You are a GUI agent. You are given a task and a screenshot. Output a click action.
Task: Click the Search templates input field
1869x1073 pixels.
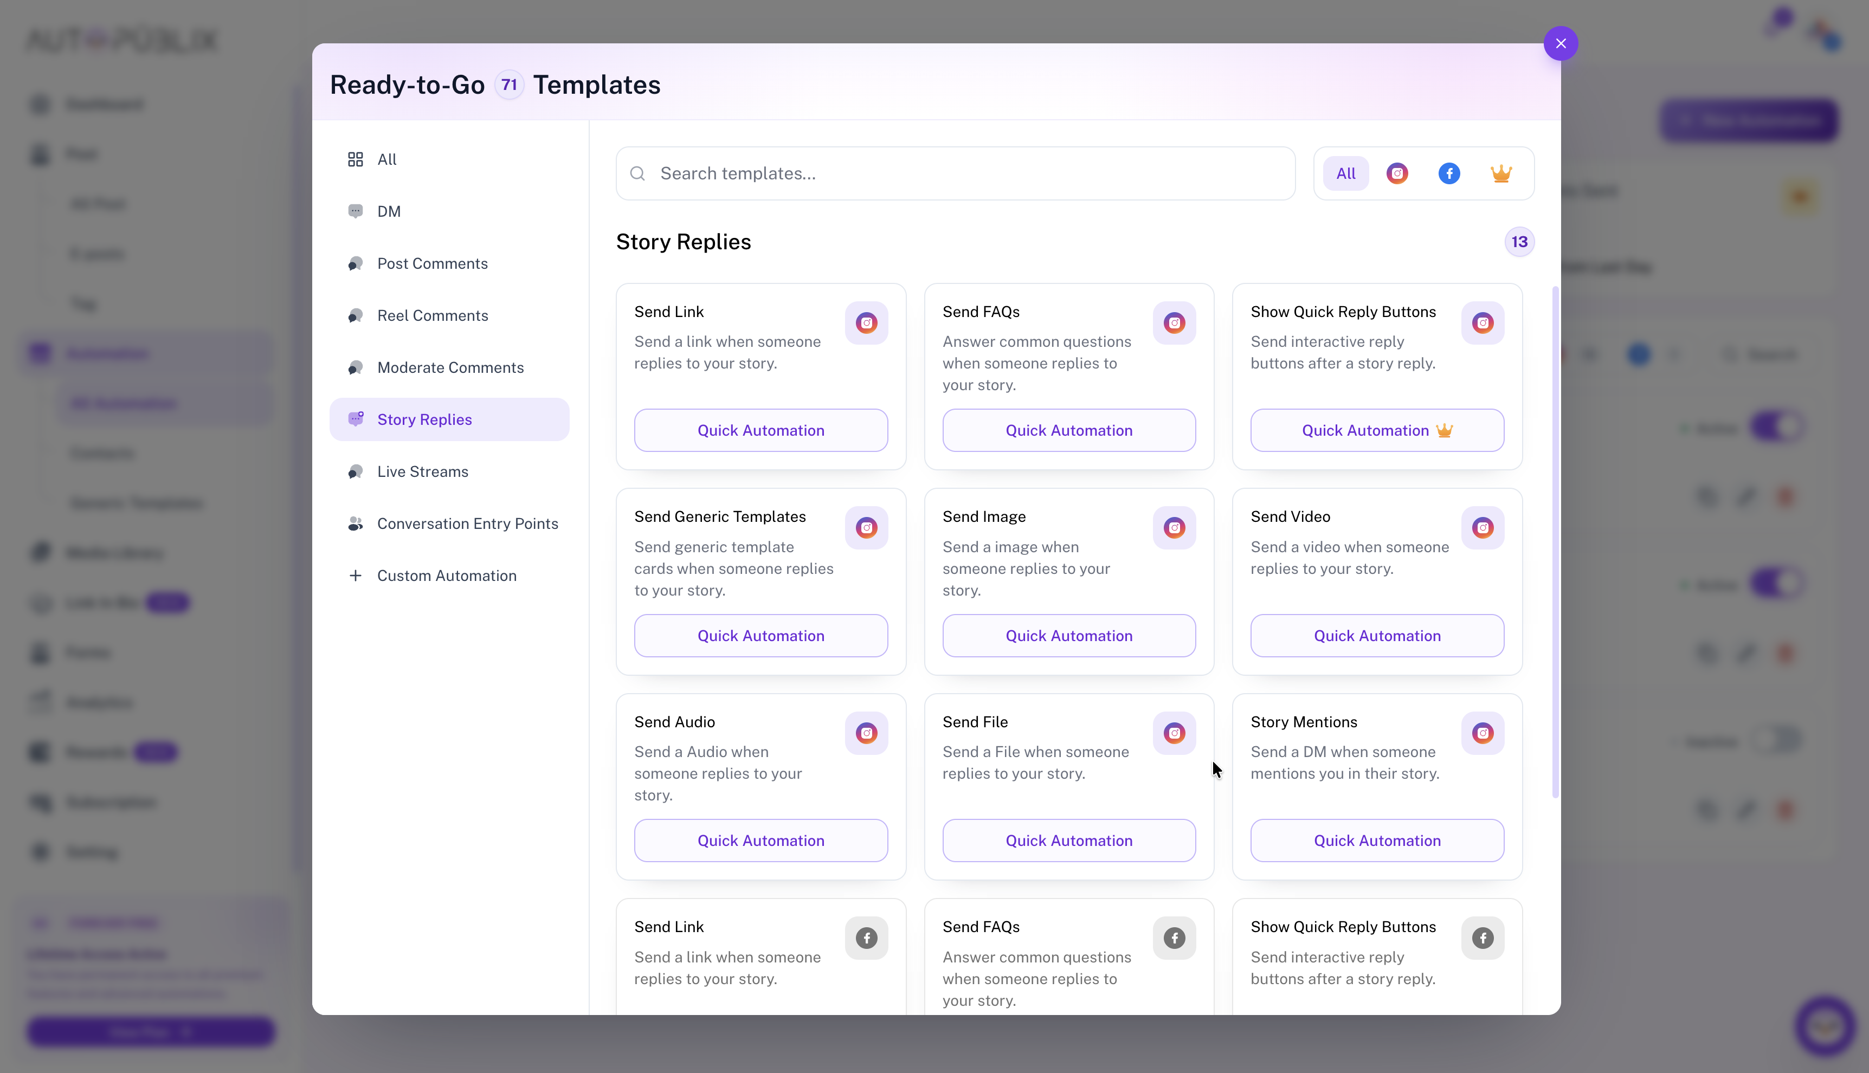pos(955,173)
